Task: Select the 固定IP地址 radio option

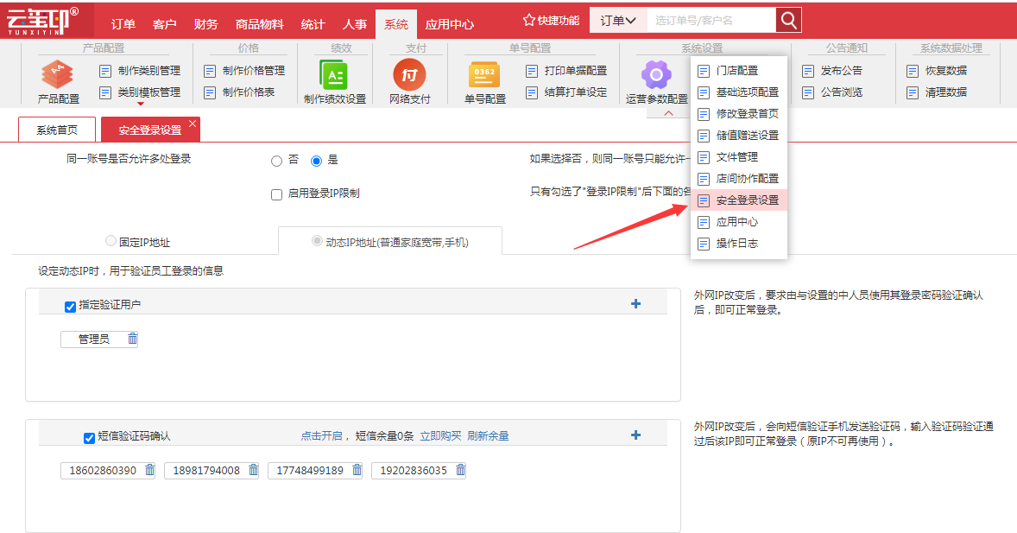Action: click(111, 241)
